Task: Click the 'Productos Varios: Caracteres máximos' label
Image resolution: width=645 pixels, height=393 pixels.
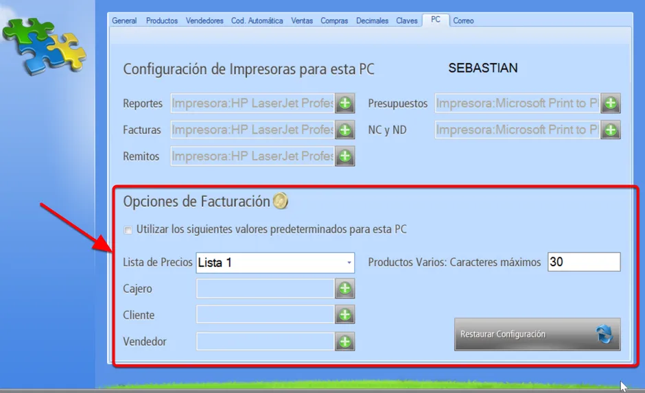Action: click(x=454, y=262)
